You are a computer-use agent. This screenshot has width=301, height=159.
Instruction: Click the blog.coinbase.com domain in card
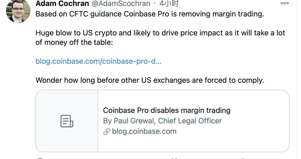click(x=144, y=131)
